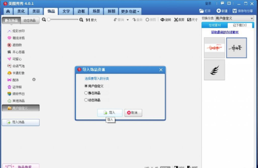Switch to the 文字 tab
The height and width of the screenshot is (168, 258).
pyautogui.click(x=66, y=11)
